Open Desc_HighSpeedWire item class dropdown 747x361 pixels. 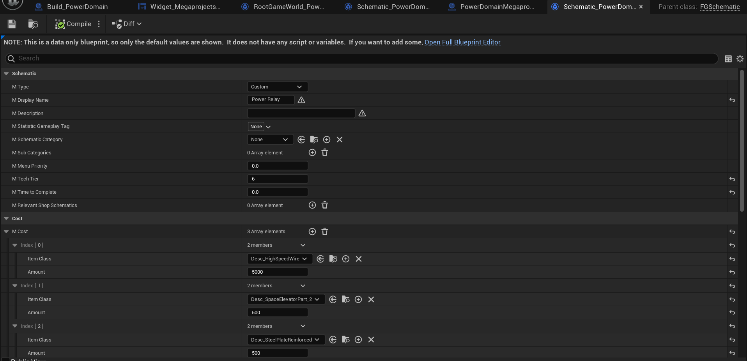[280, 259]
